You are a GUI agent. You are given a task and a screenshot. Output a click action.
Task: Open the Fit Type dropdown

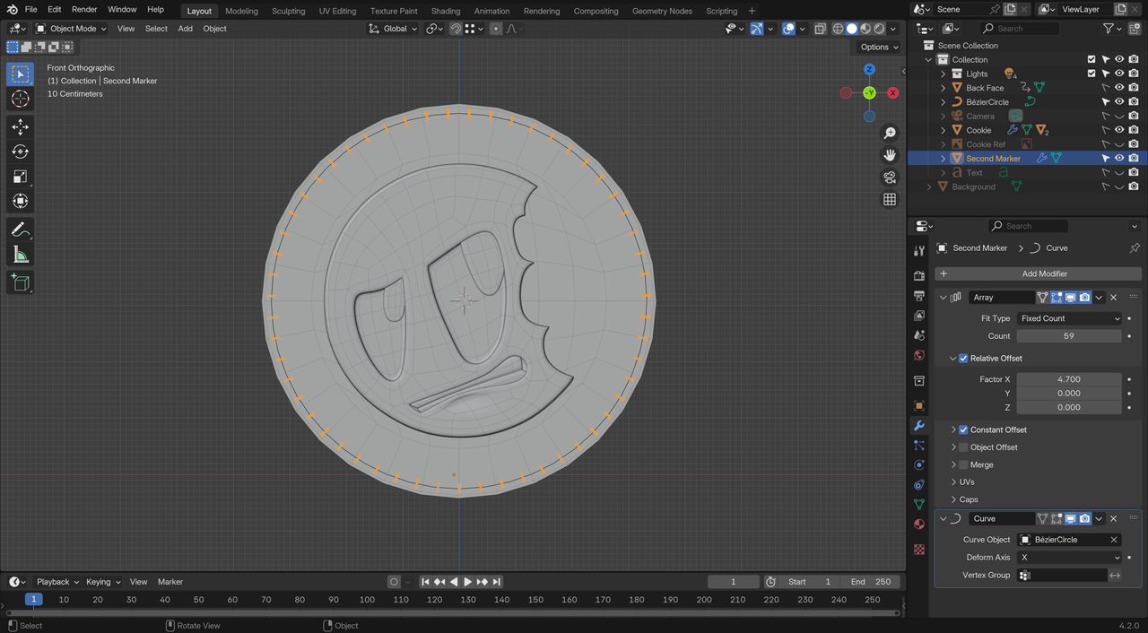tap(1069, 318)
